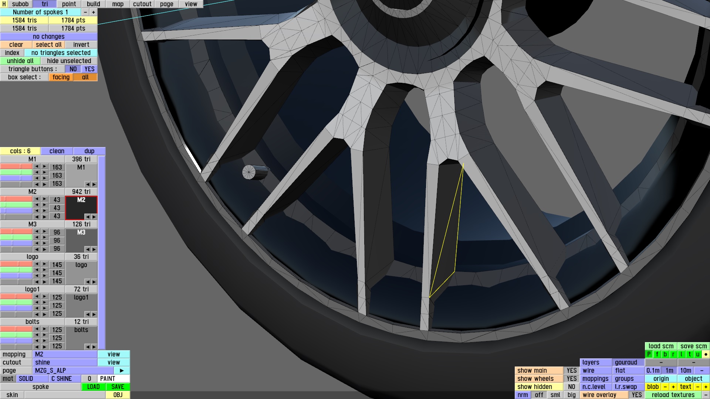This screenshot has height=399, width=710.
Task: Click left arrow of M2 red slider
Action: point(37,199)
